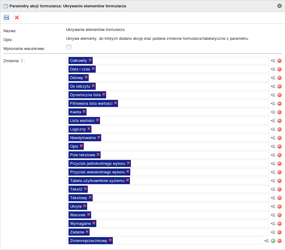Remove the Do odczytu tag
The height and width of the screenshot is (250, 285).
click(x=93, y=86)
